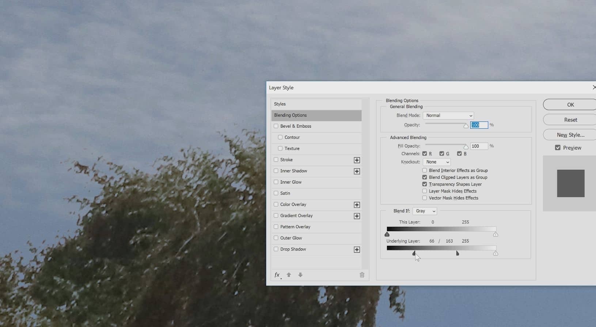Add another Drop Shadow with plus icon
Screen dimensions: 596x327
(x=357, y=250)
